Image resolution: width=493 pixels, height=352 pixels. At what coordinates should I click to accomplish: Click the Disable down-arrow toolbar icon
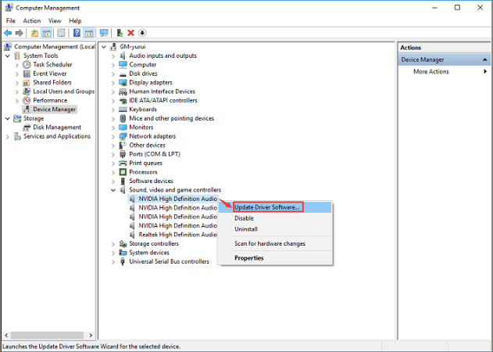(x=142, y=33)
